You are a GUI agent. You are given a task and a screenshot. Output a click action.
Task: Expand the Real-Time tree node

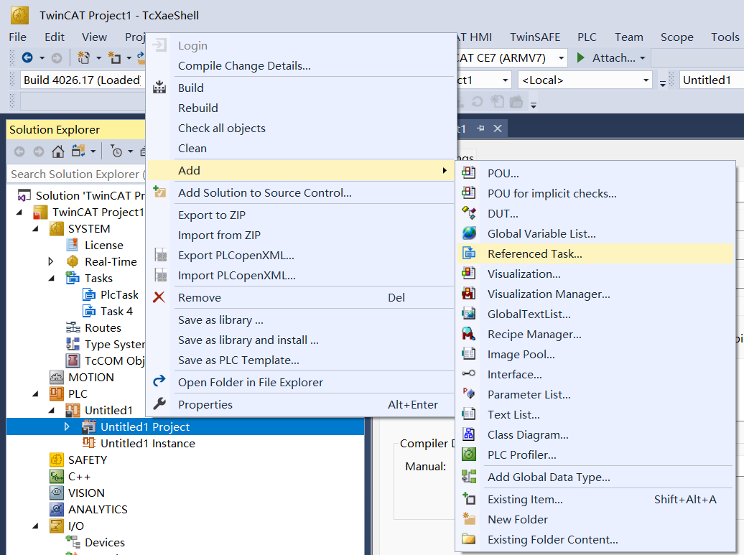click(51, 261)
